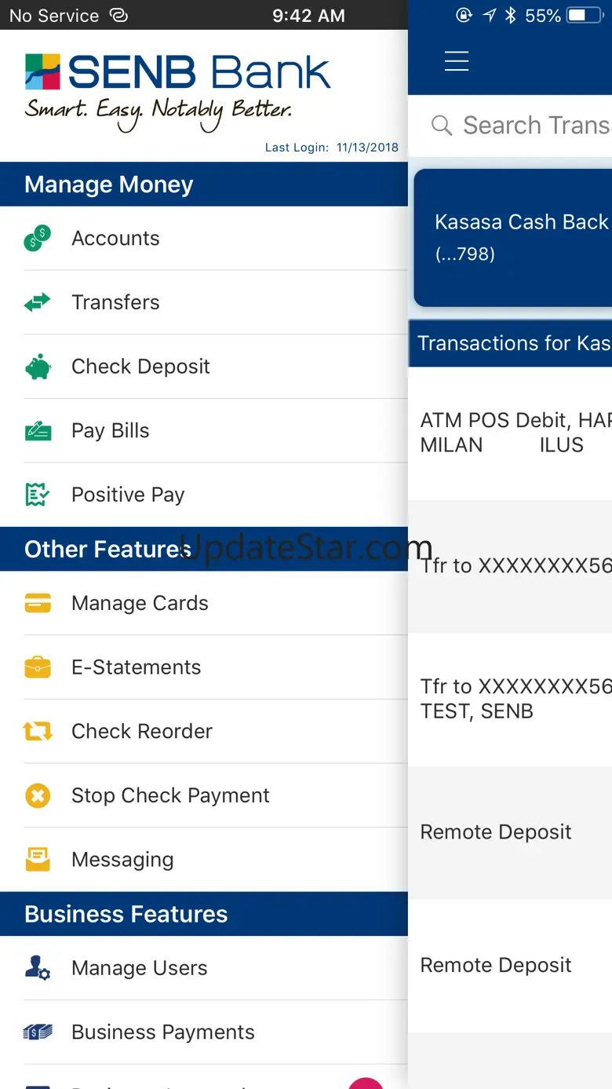Viewport: 612px width, 1089px height.
Task: Select the Kasasa Cash Back account card
Action: [x=513, y=238]
